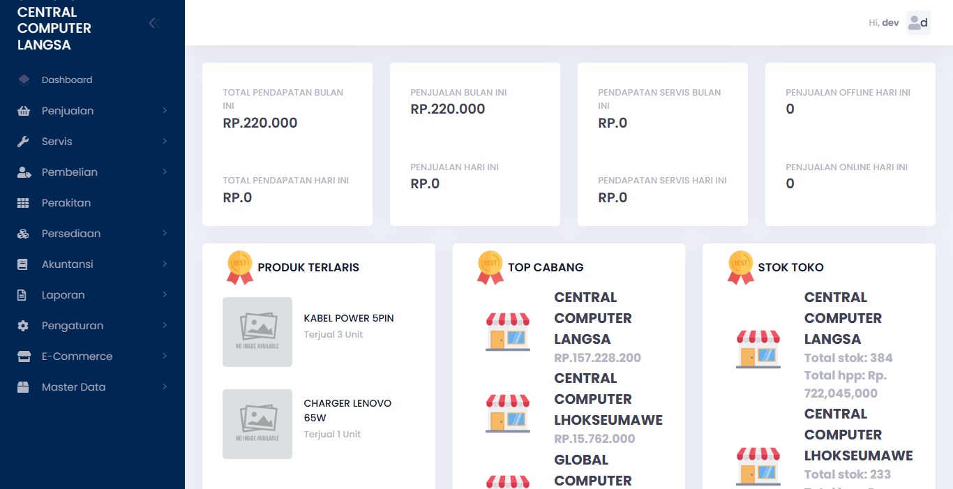This screenshot has height=489, width=953.
Task: Click the Produk Terlaris best medal icon
Action: pyautogui.click(x=240, y=267)
